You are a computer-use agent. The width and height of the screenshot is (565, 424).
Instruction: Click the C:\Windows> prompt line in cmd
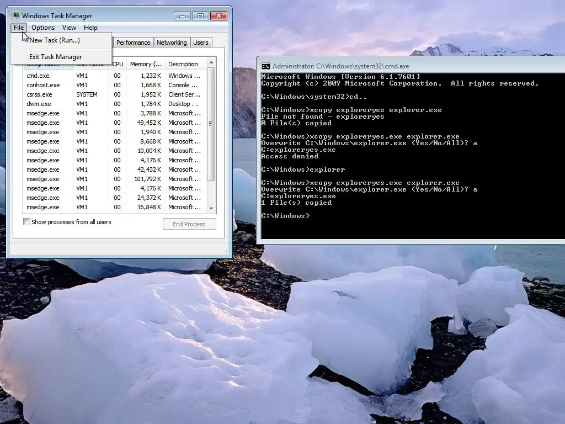coord(285,216)
